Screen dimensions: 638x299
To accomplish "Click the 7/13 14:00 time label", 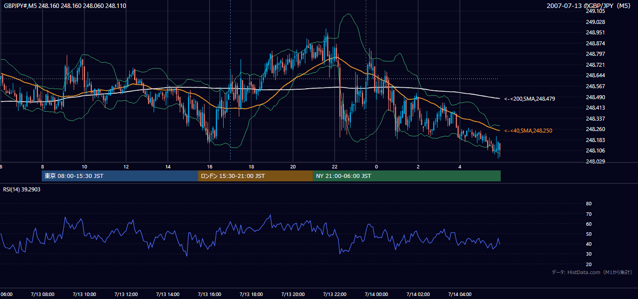I will pos(168,295).
